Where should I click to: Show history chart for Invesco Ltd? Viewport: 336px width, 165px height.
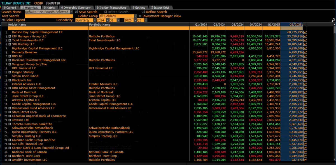pyautogui.click(x=305, y=120)
